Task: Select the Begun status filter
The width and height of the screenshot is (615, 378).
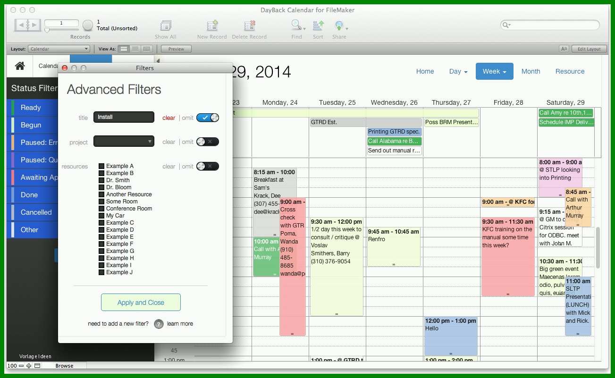Action: (x=33, y=125)
